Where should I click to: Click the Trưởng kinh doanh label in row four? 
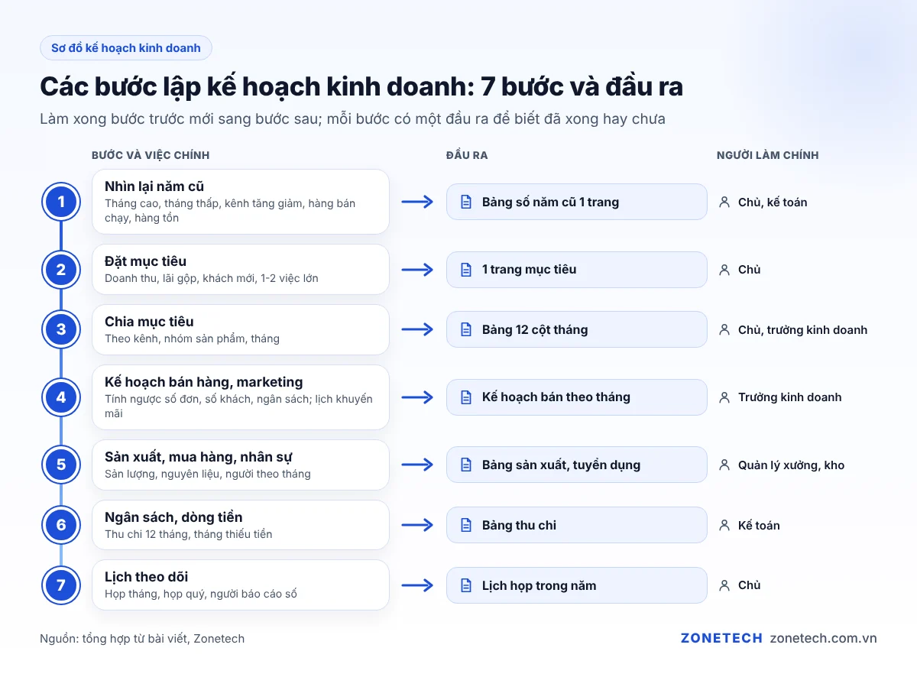(x=789, y=397)
